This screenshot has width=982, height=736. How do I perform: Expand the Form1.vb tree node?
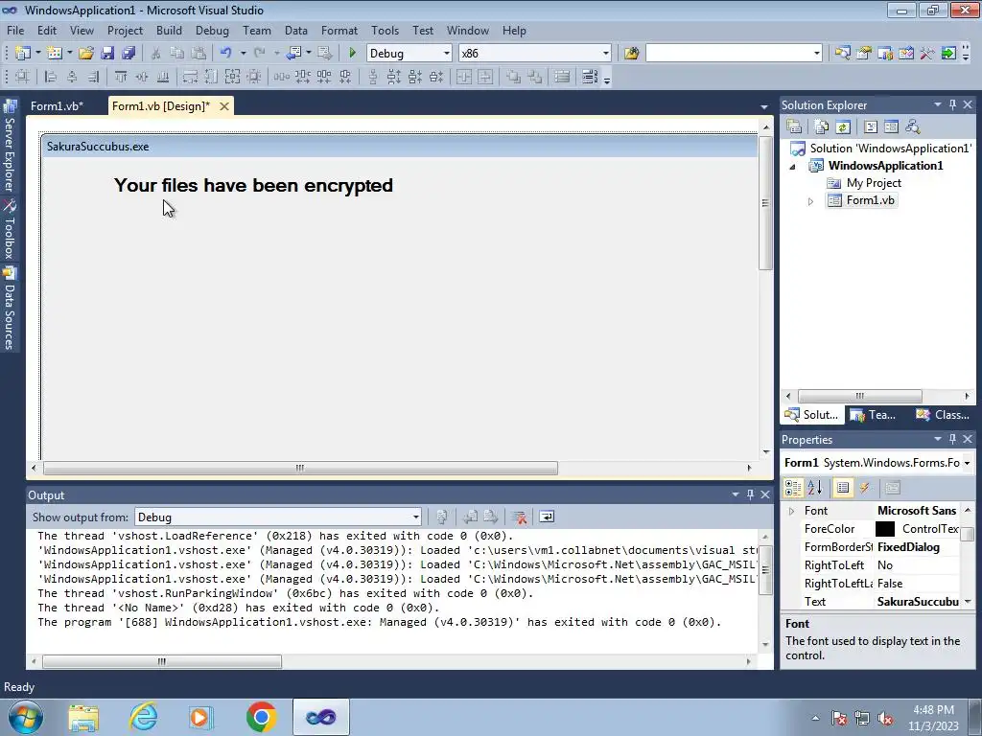[x=810, y=201]
